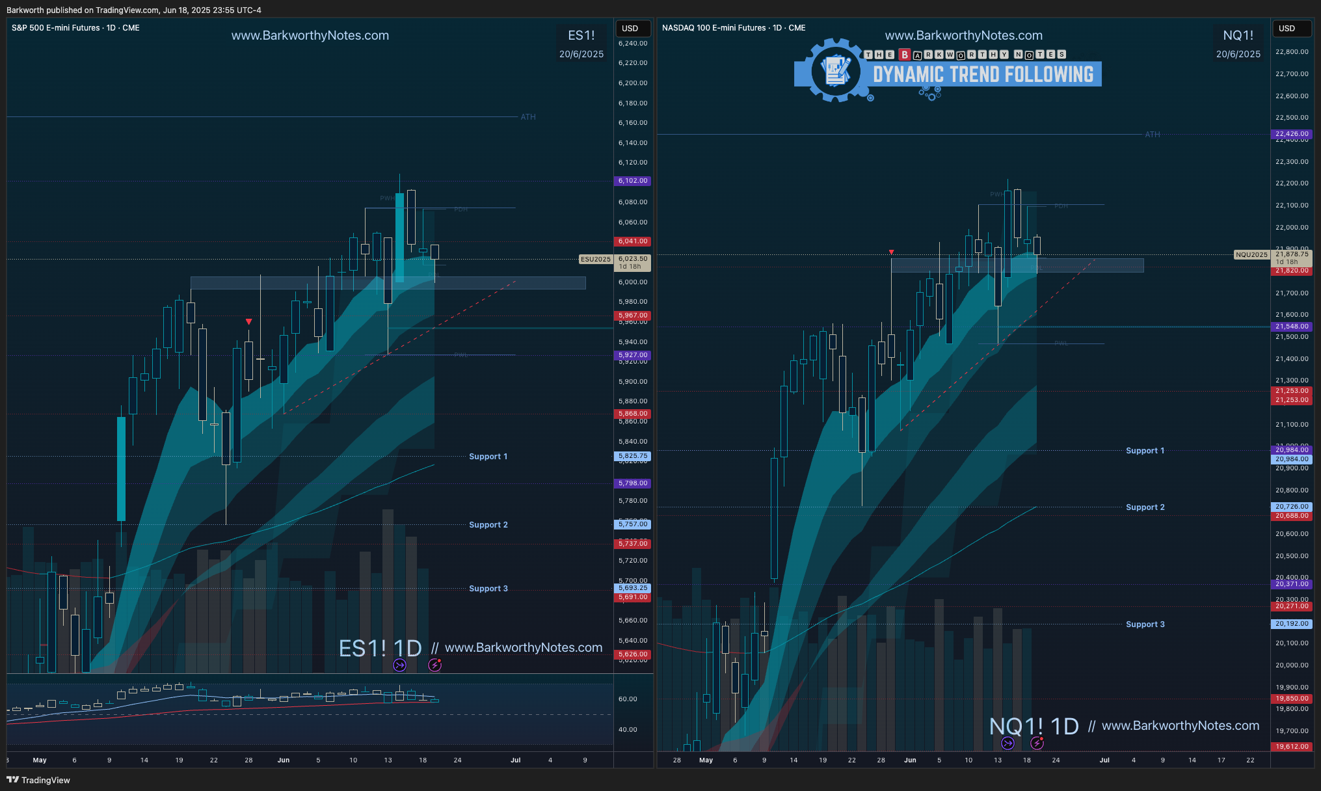Click the 60.00 level in the indicator pane

(628, 699)
